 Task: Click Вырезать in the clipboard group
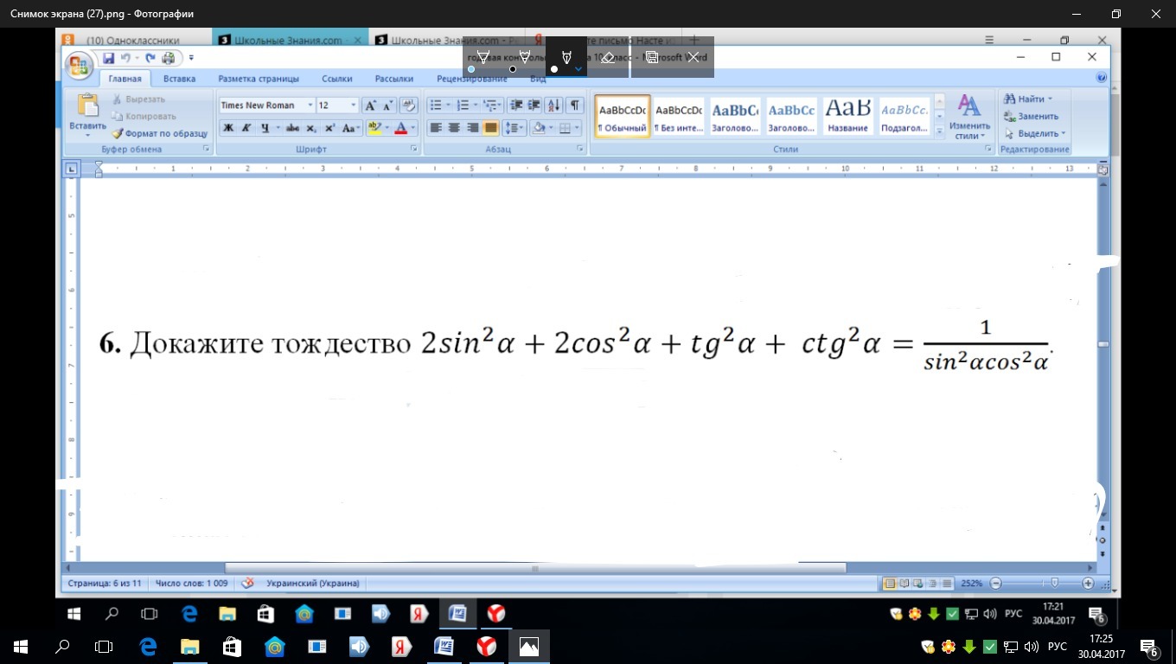pos(138,99)
